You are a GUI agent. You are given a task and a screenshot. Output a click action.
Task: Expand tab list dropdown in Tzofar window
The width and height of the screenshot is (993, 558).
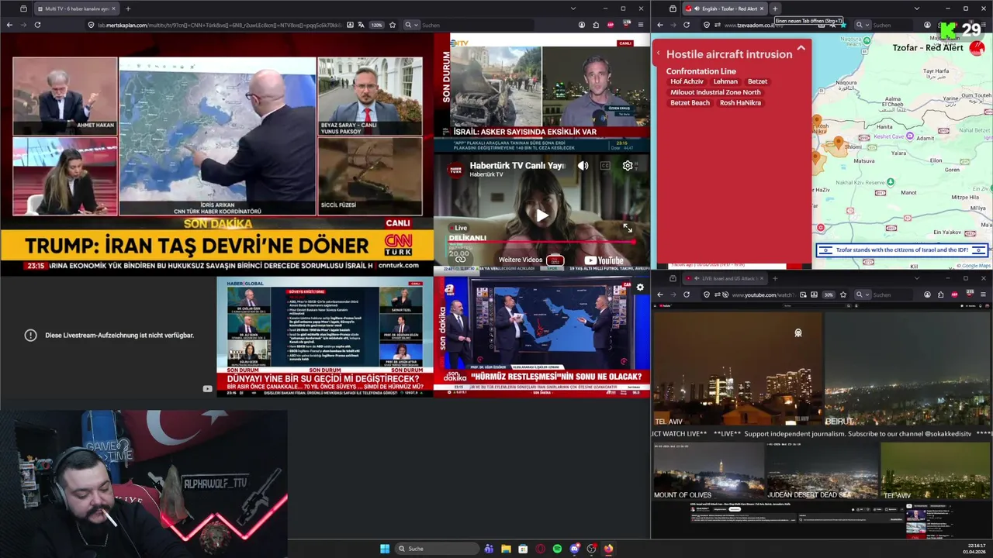click(916, 9)
